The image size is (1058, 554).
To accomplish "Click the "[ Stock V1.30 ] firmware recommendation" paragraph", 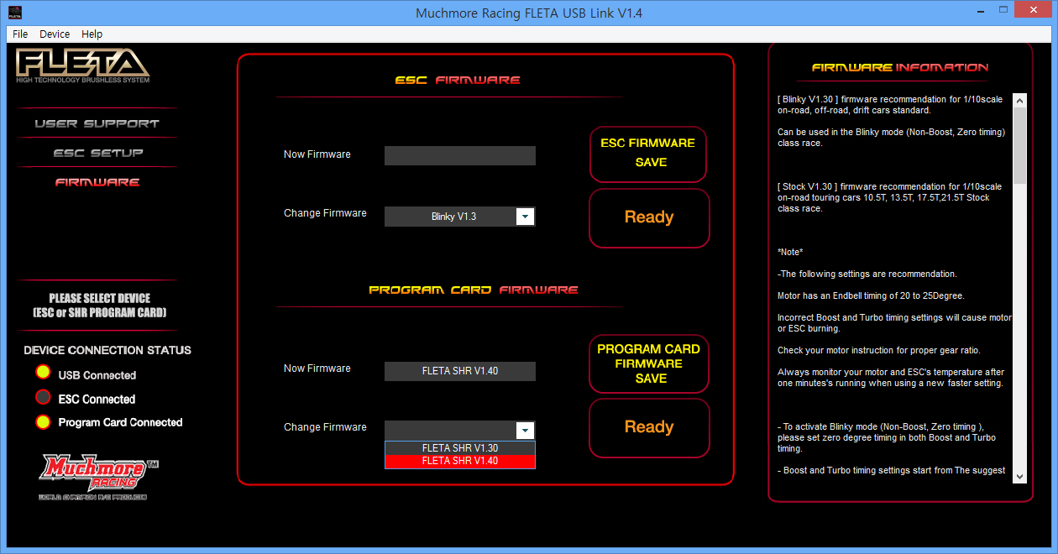I will pos(890,197).
